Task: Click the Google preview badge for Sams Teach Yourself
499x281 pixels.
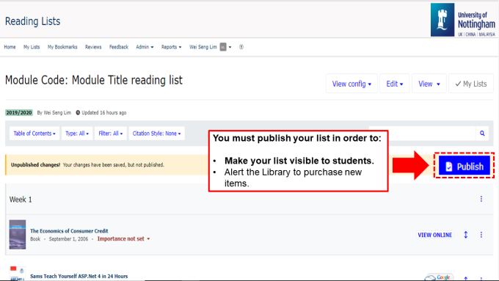Action: [x=439, y=277]
